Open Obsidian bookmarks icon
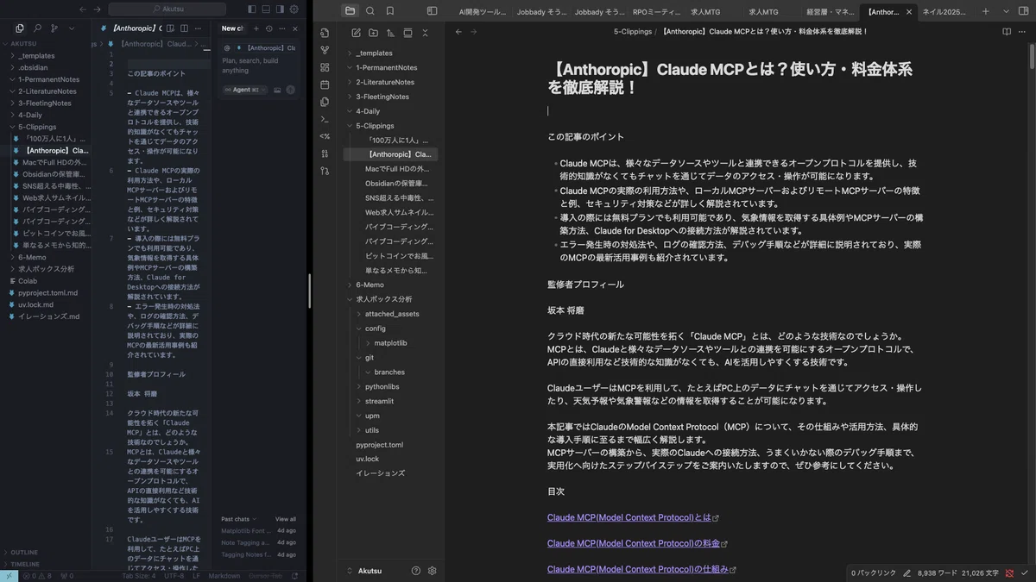Screen dimensions: 1036x582 (x=390, y=11)
